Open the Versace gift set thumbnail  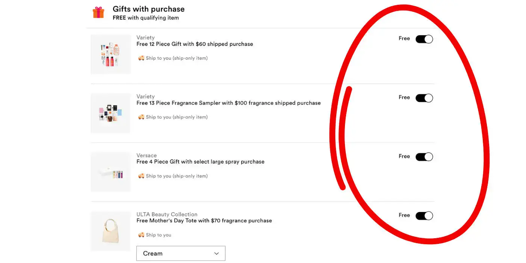[x=111, y=172]
